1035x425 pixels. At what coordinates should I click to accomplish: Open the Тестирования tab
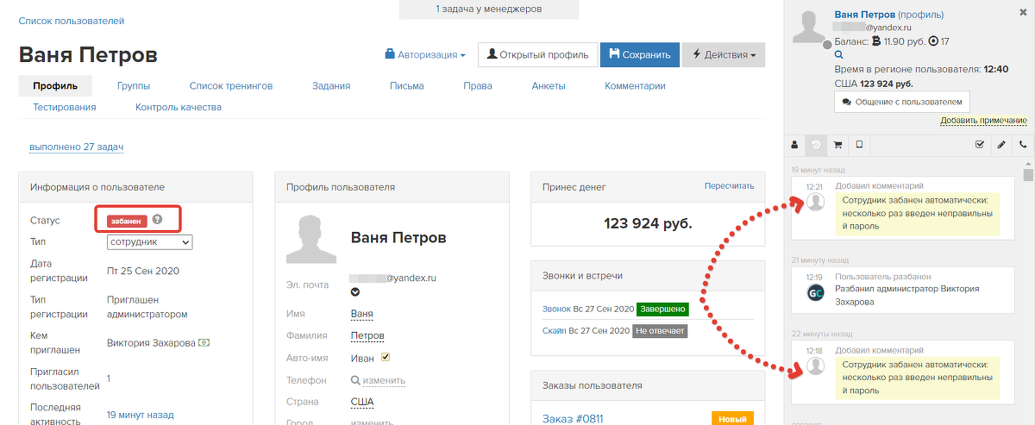(x=65, y=107)
